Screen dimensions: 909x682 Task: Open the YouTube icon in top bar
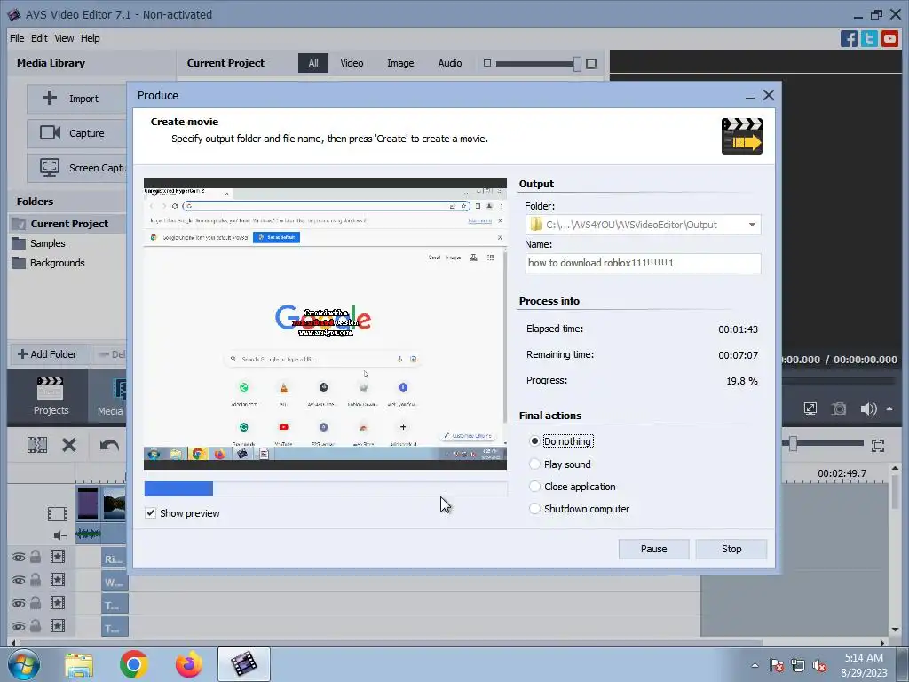pyautogui.click(x=889, y=39)
